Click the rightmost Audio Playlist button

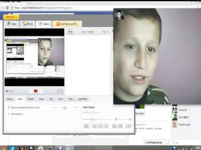128,126
